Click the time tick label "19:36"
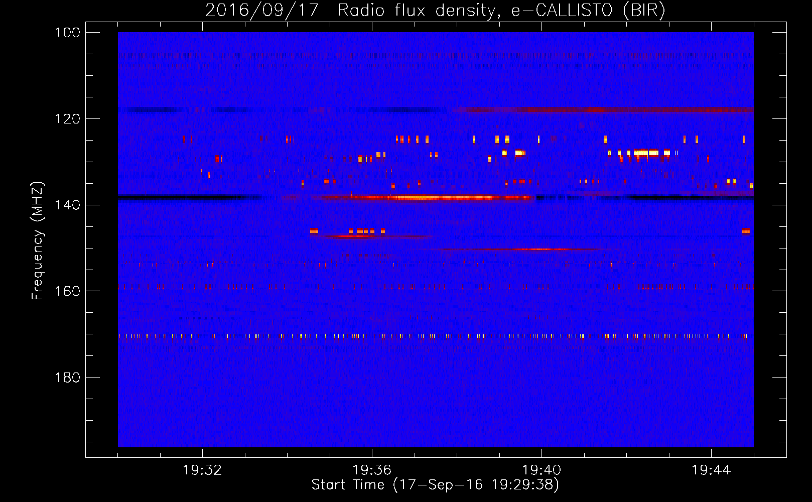The height and width of the screenshot is (502, 812). pos(372,470)
